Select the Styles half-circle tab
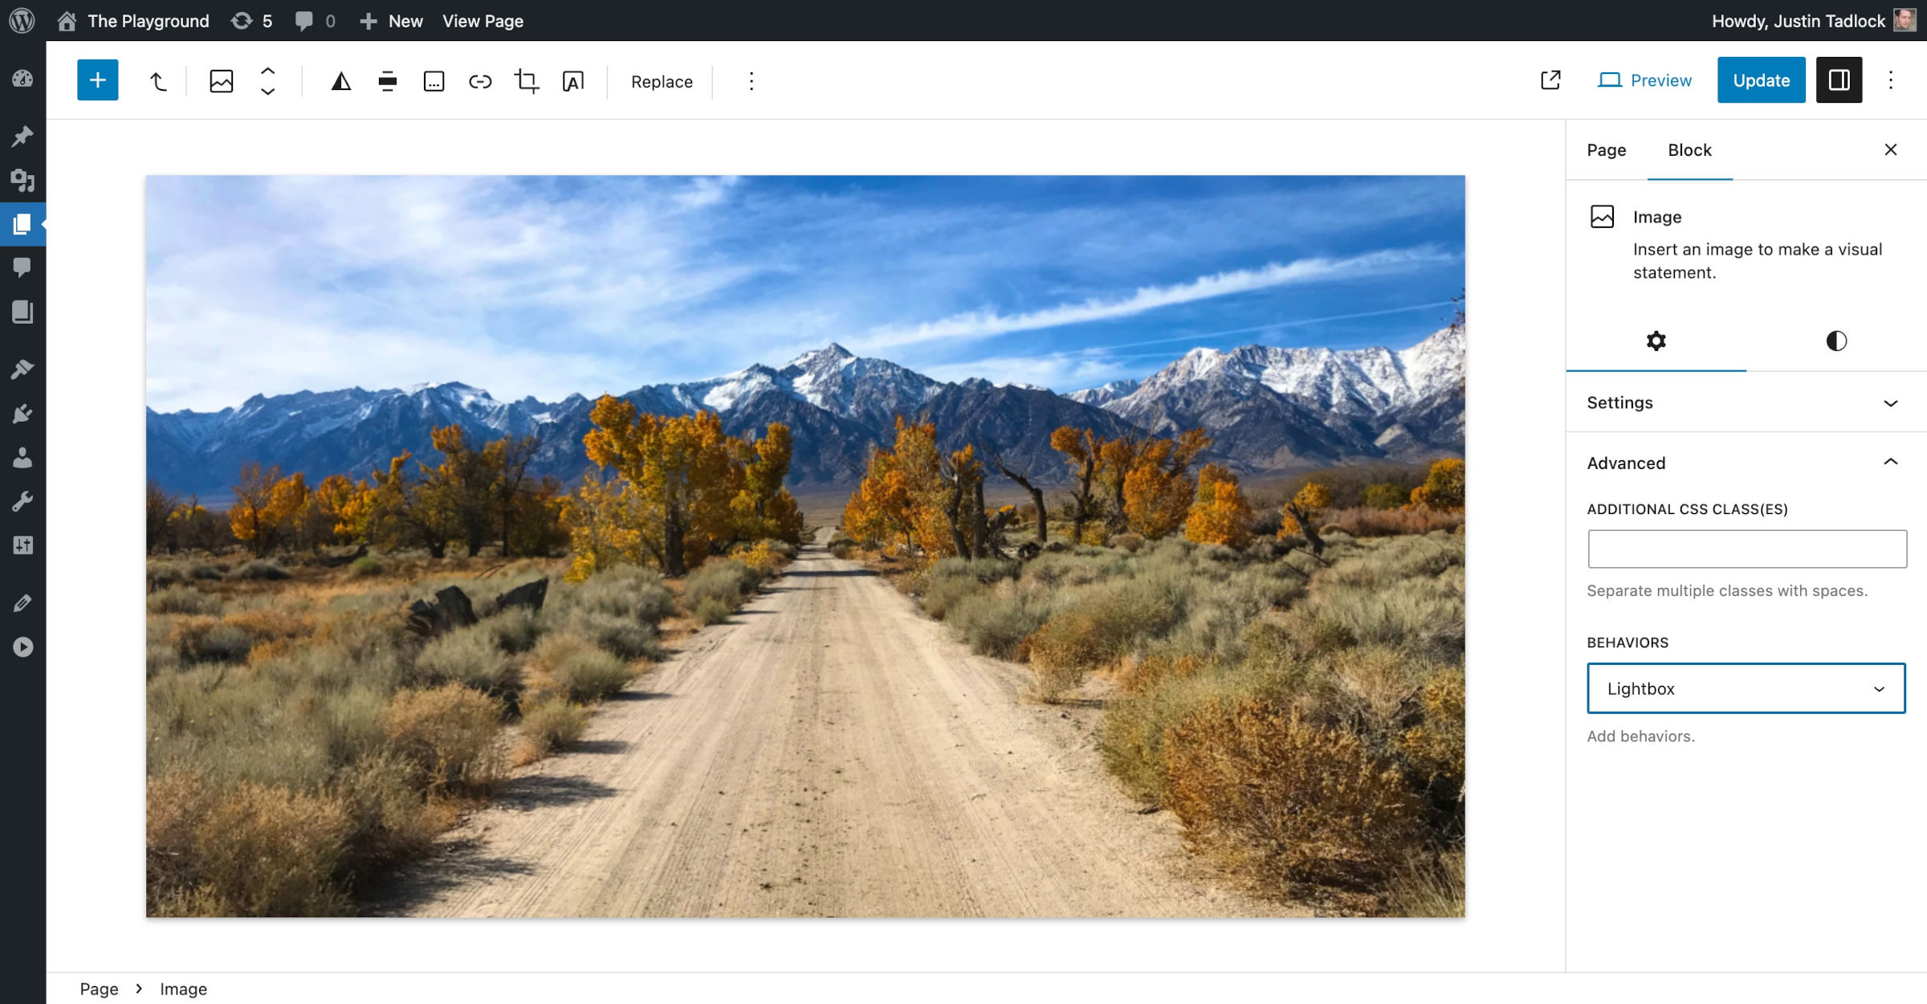Screen dimensions: 1927x1004 (1835, 341)
